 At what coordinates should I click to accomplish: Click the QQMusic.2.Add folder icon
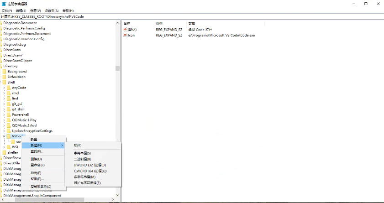tap(9, 125)
